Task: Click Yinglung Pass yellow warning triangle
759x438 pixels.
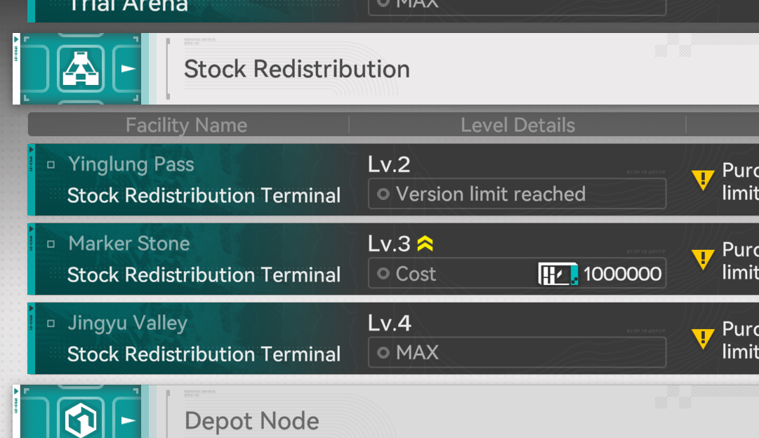Action: [703, 180]
